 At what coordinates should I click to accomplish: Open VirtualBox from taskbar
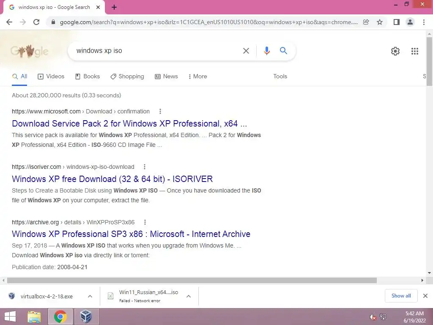86,317
